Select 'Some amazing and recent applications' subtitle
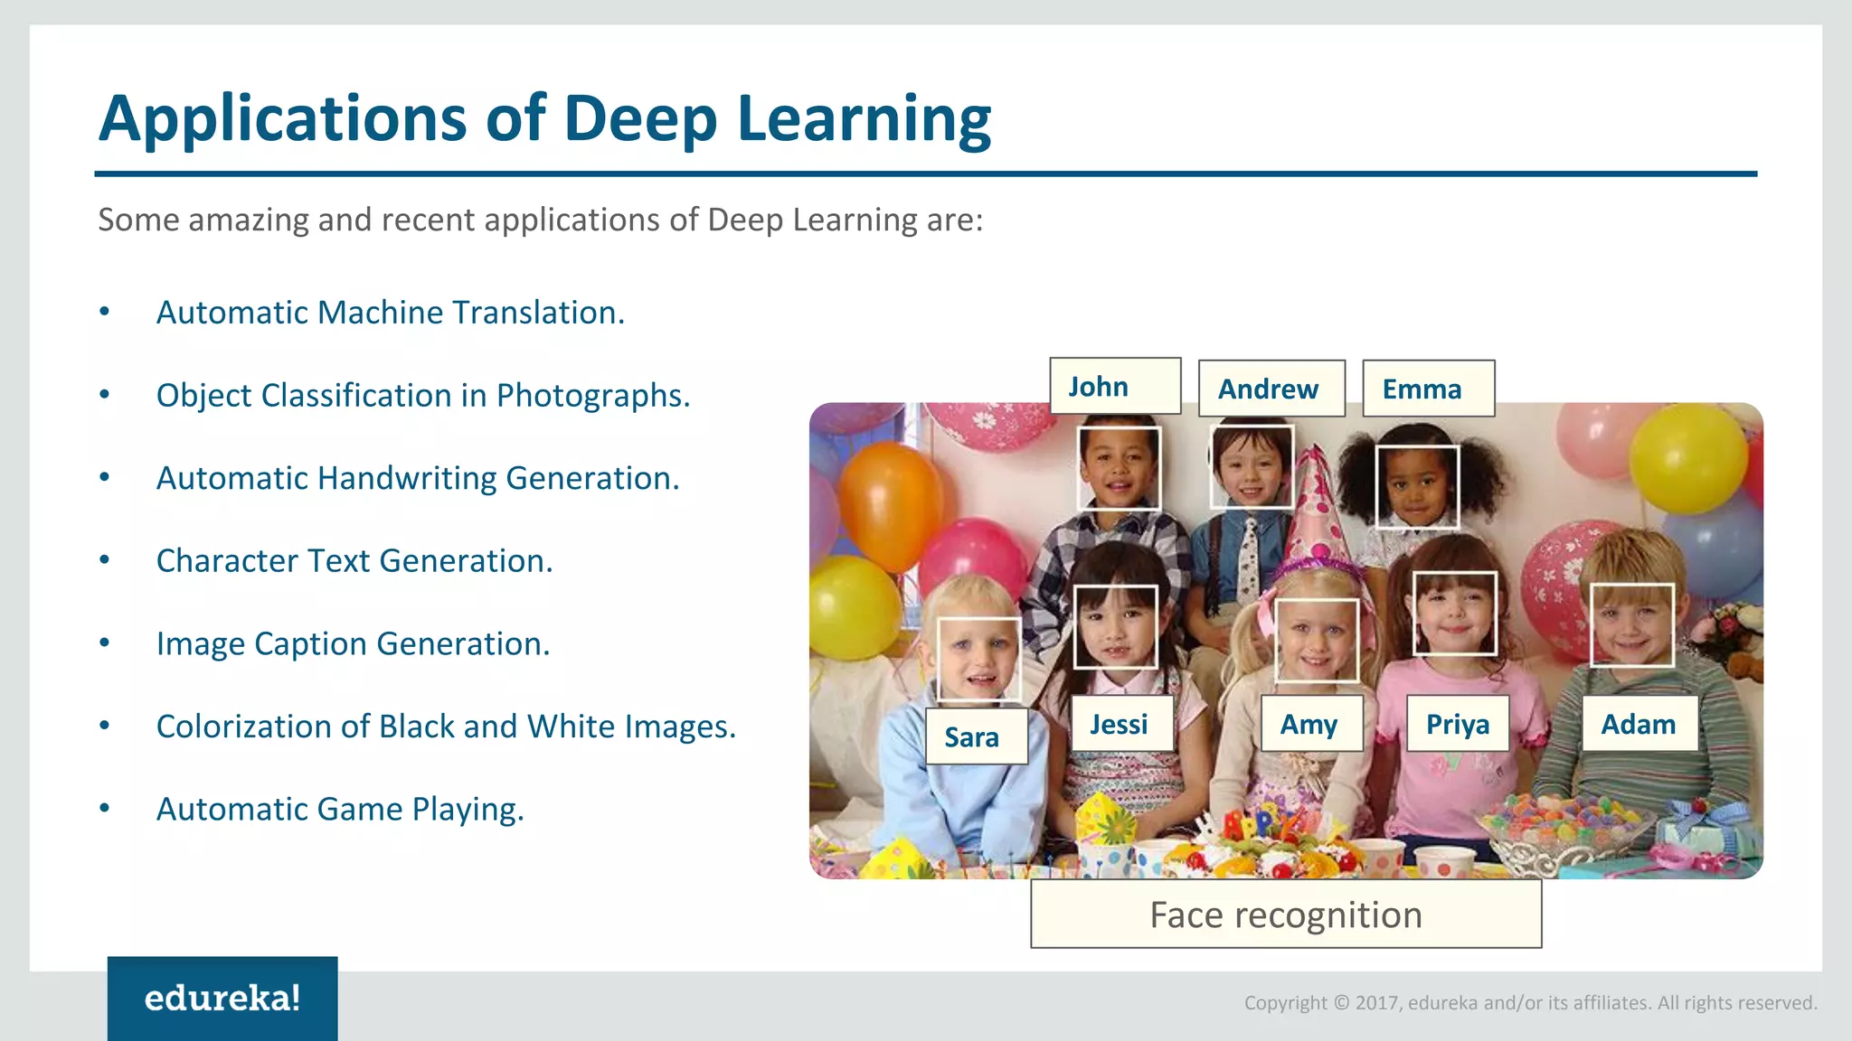The image size is (1852, 1041). [540, 220]
